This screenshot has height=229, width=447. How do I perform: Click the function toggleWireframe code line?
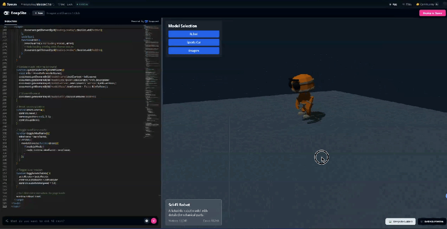pyautogui.click(x=33, y=133)
